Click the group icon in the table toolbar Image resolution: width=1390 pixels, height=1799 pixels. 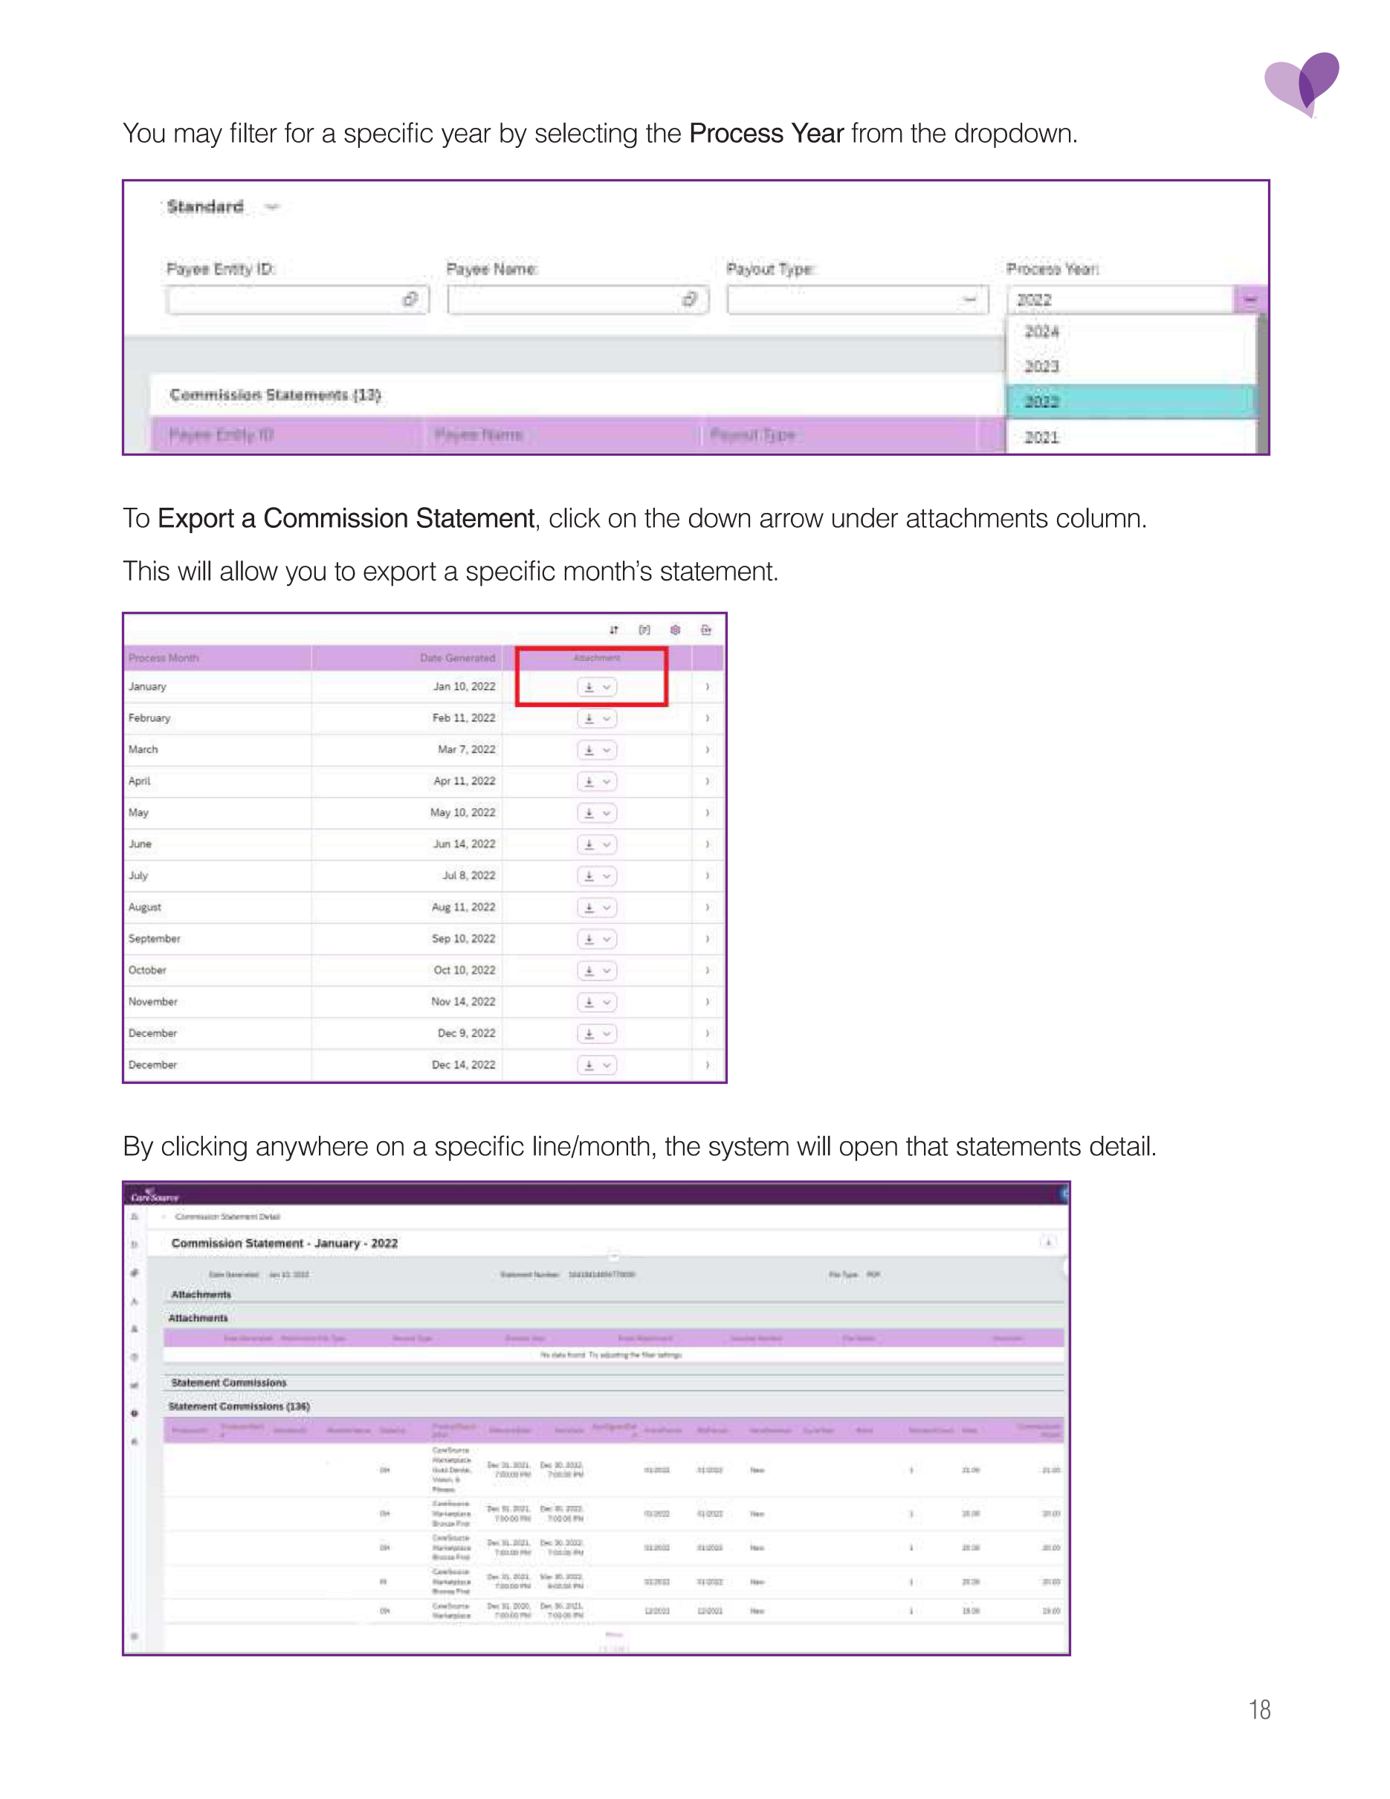644,630
